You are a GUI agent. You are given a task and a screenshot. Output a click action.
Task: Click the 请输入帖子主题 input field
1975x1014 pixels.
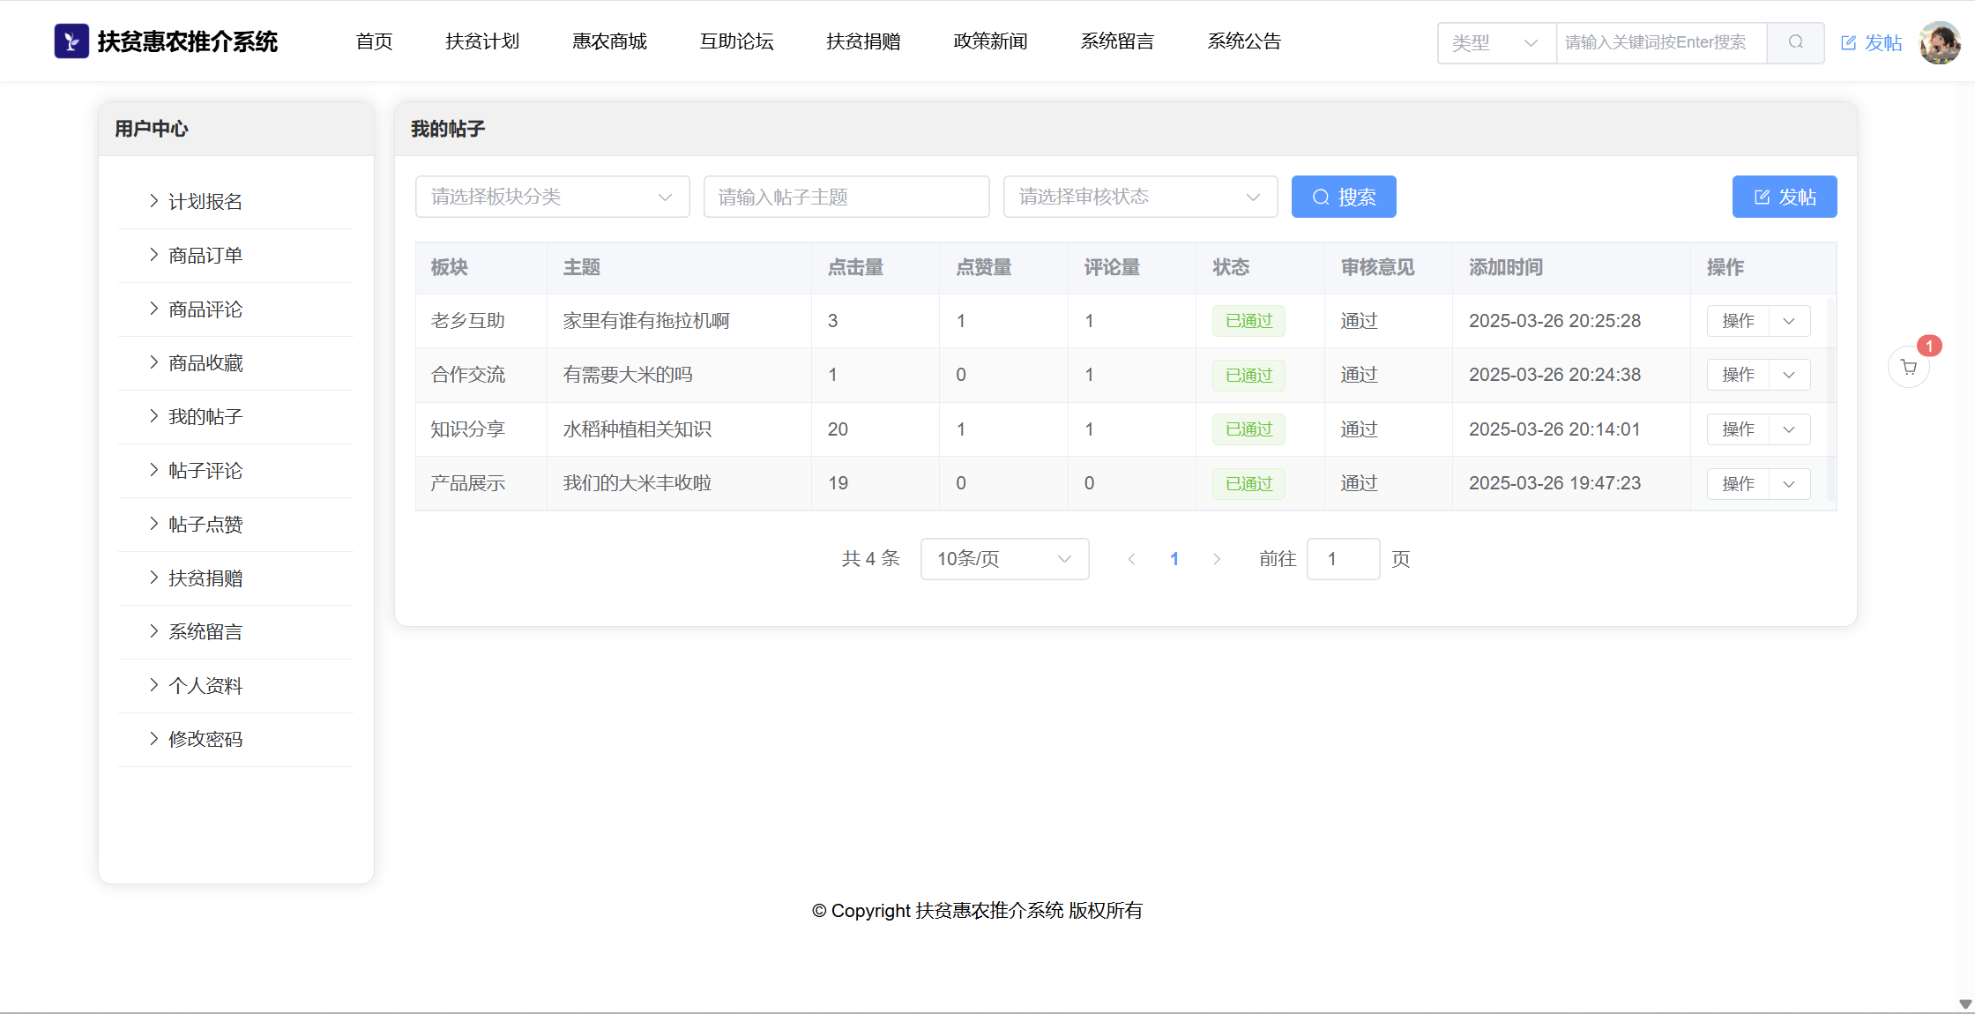846,197
